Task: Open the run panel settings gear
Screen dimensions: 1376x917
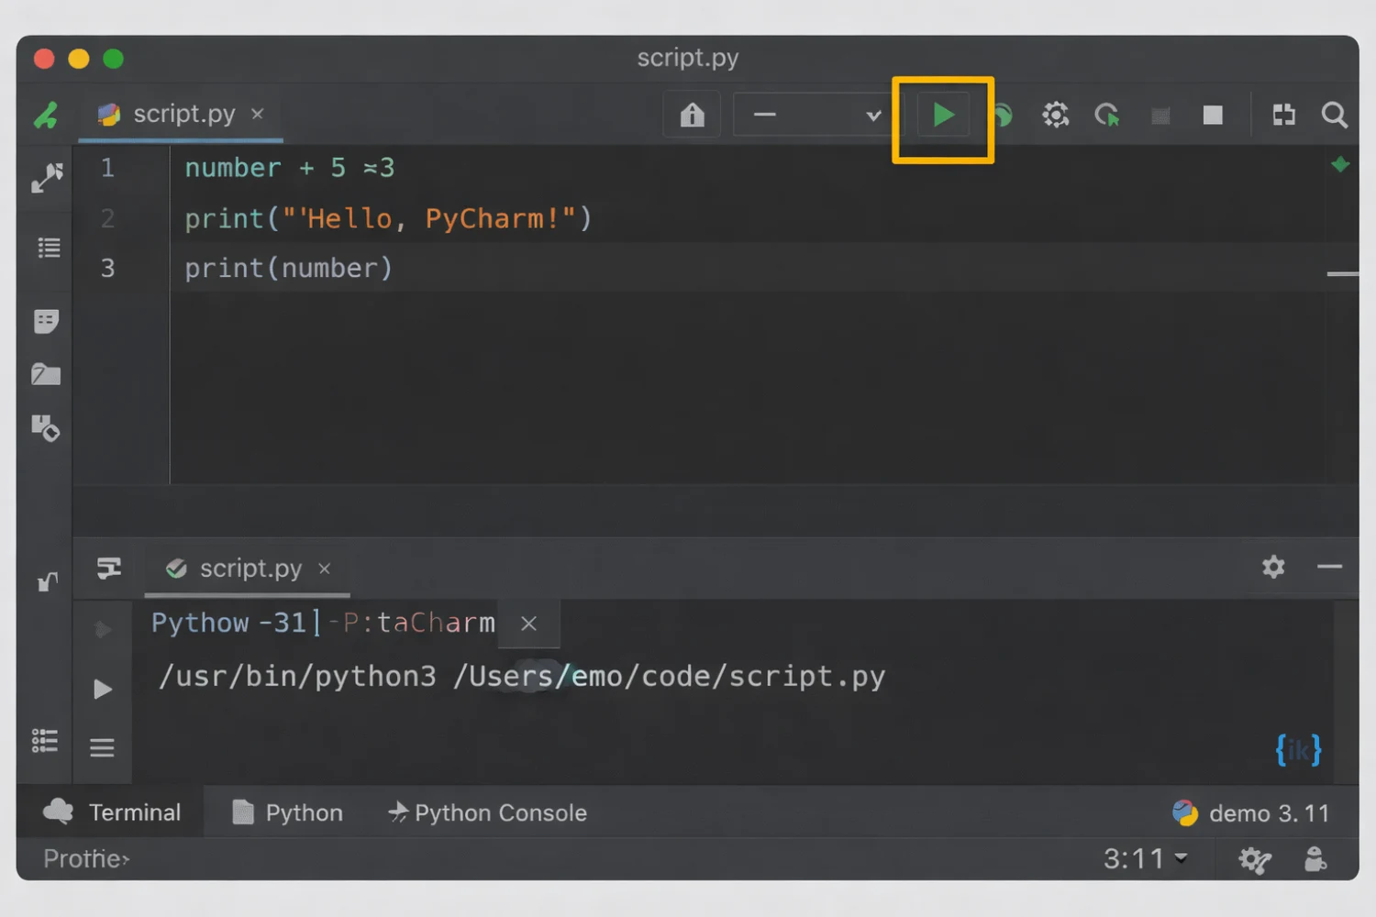Action: 1273,567
